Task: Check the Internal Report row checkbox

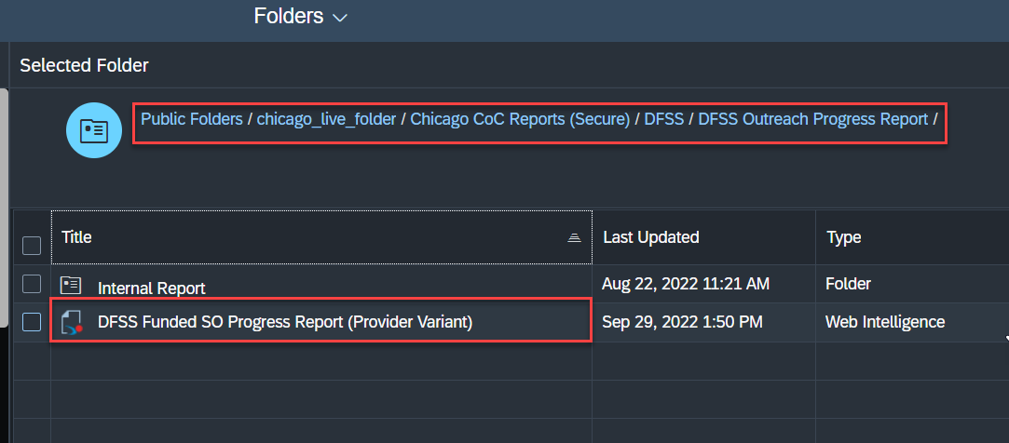Action: 32,284
